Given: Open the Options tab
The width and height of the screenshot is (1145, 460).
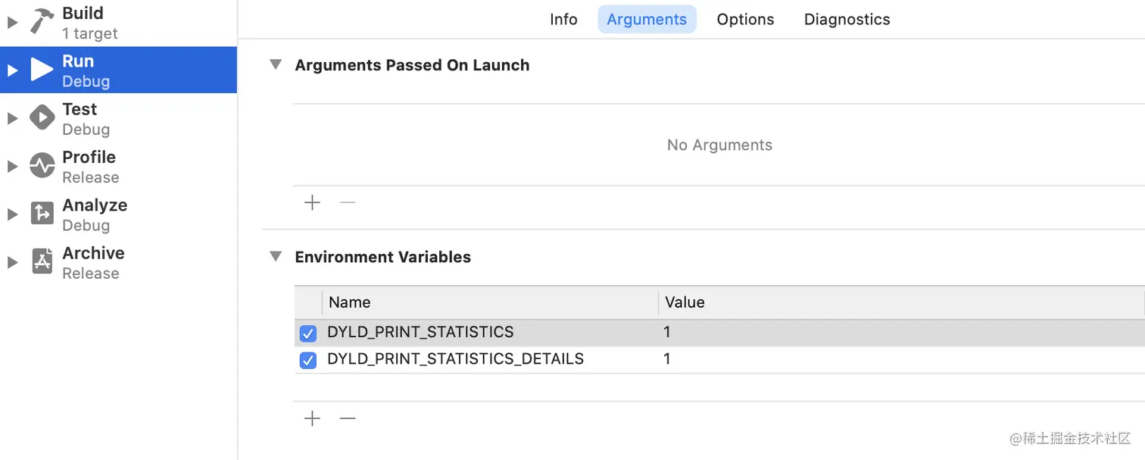Looking at the screenshot, I should tap(745, 20).
